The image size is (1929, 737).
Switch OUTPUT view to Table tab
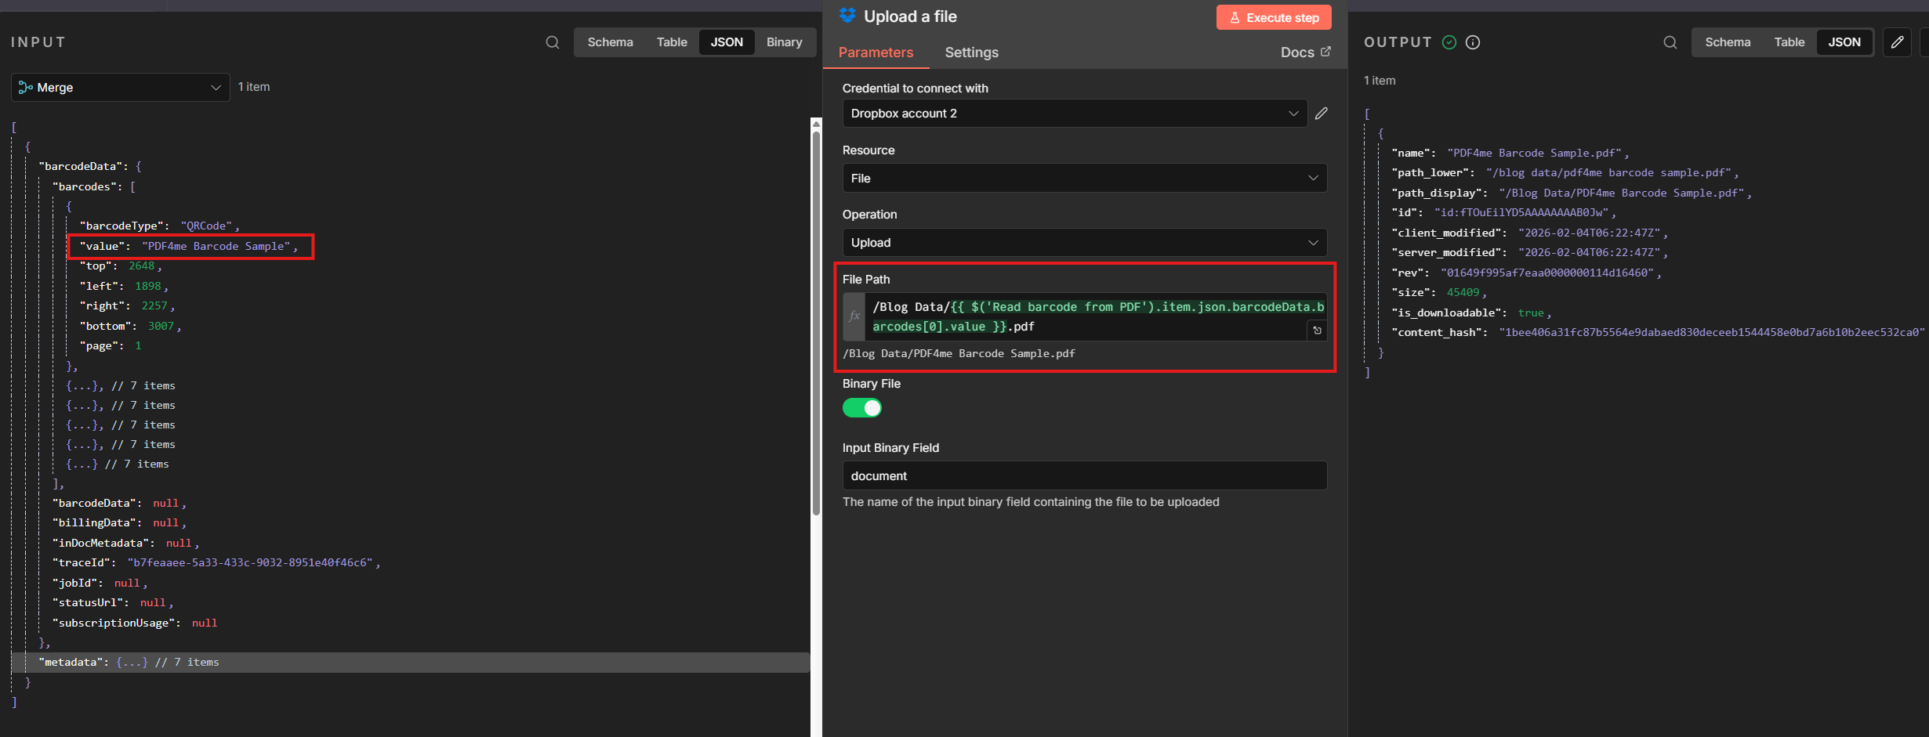[1789, 42]
